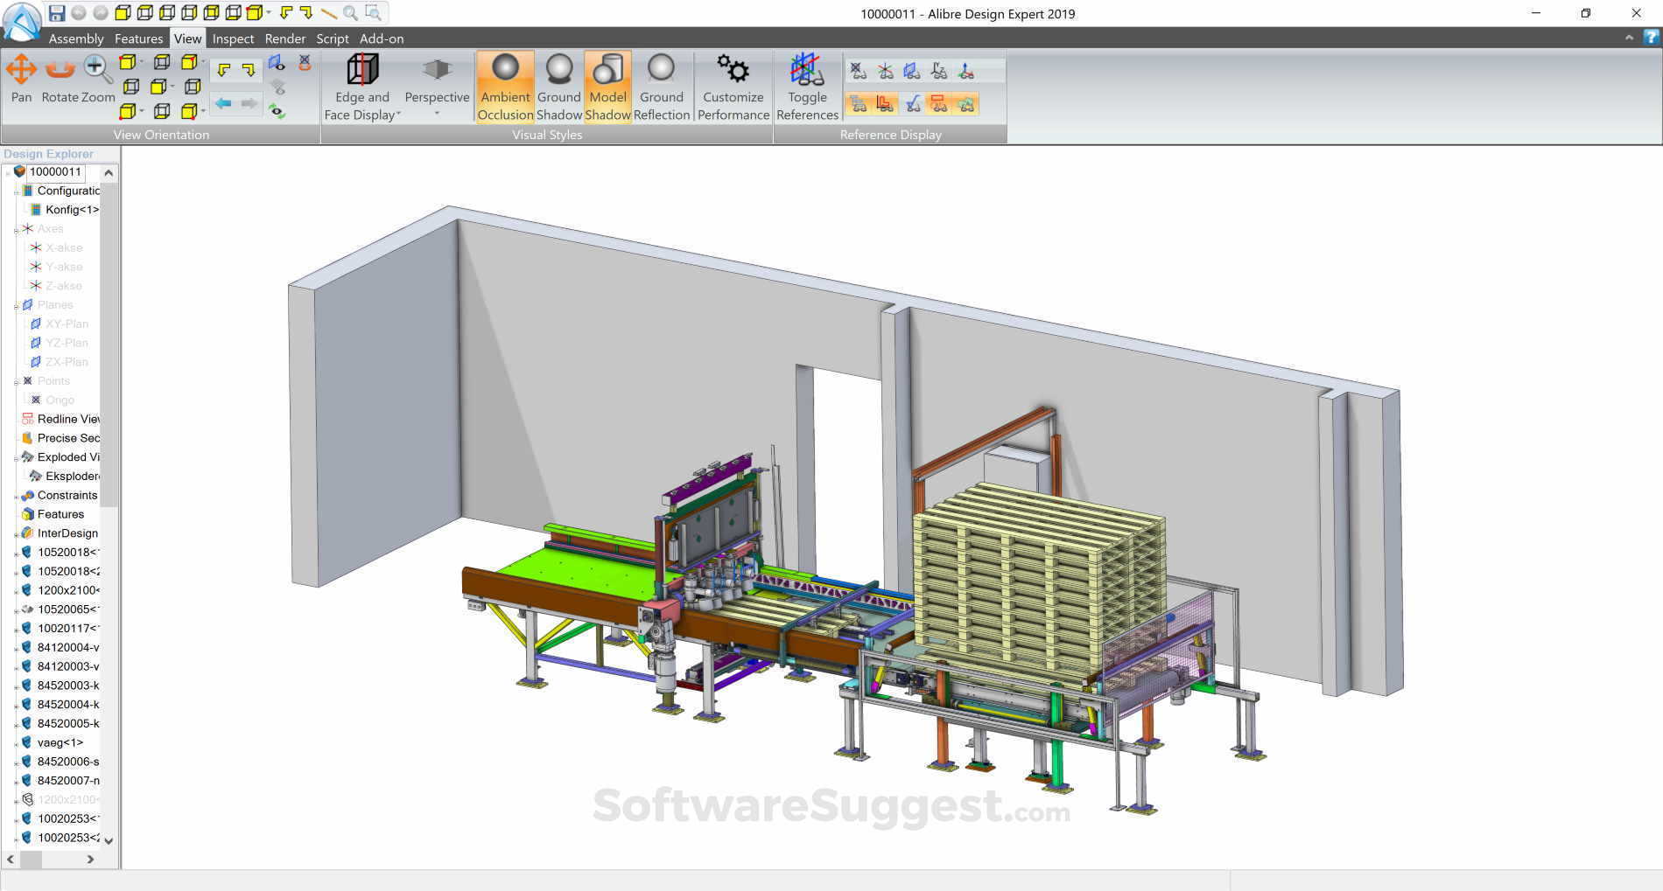Turn on Ground Shadow rendering
1663x891 pixels.
click(558, 83)
